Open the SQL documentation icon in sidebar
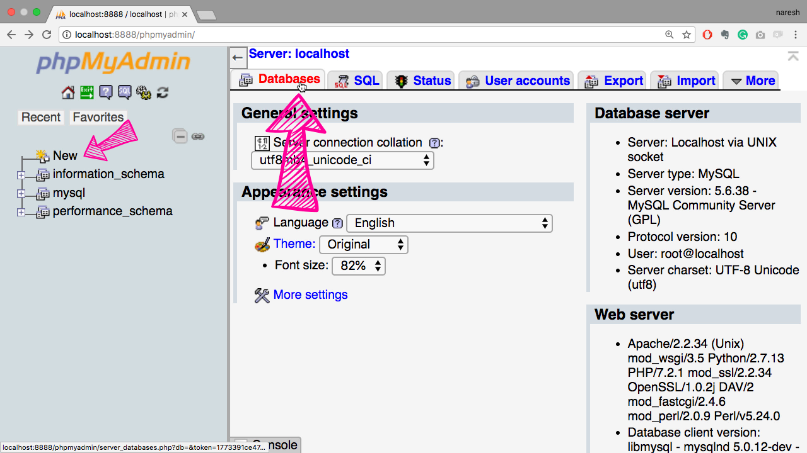 pos(125,93)
